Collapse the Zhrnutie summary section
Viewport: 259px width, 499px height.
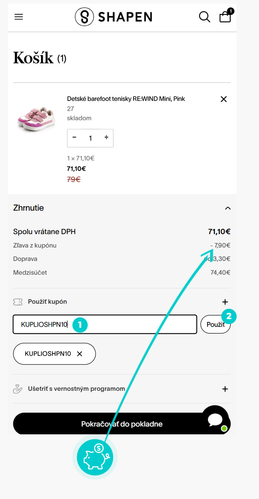pyautogui.click(x=228, y=208)
